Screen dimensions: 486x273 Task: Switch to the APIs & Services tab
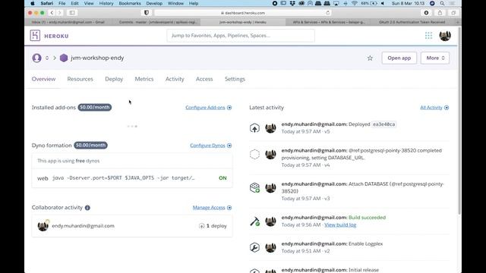pos(329,22)
